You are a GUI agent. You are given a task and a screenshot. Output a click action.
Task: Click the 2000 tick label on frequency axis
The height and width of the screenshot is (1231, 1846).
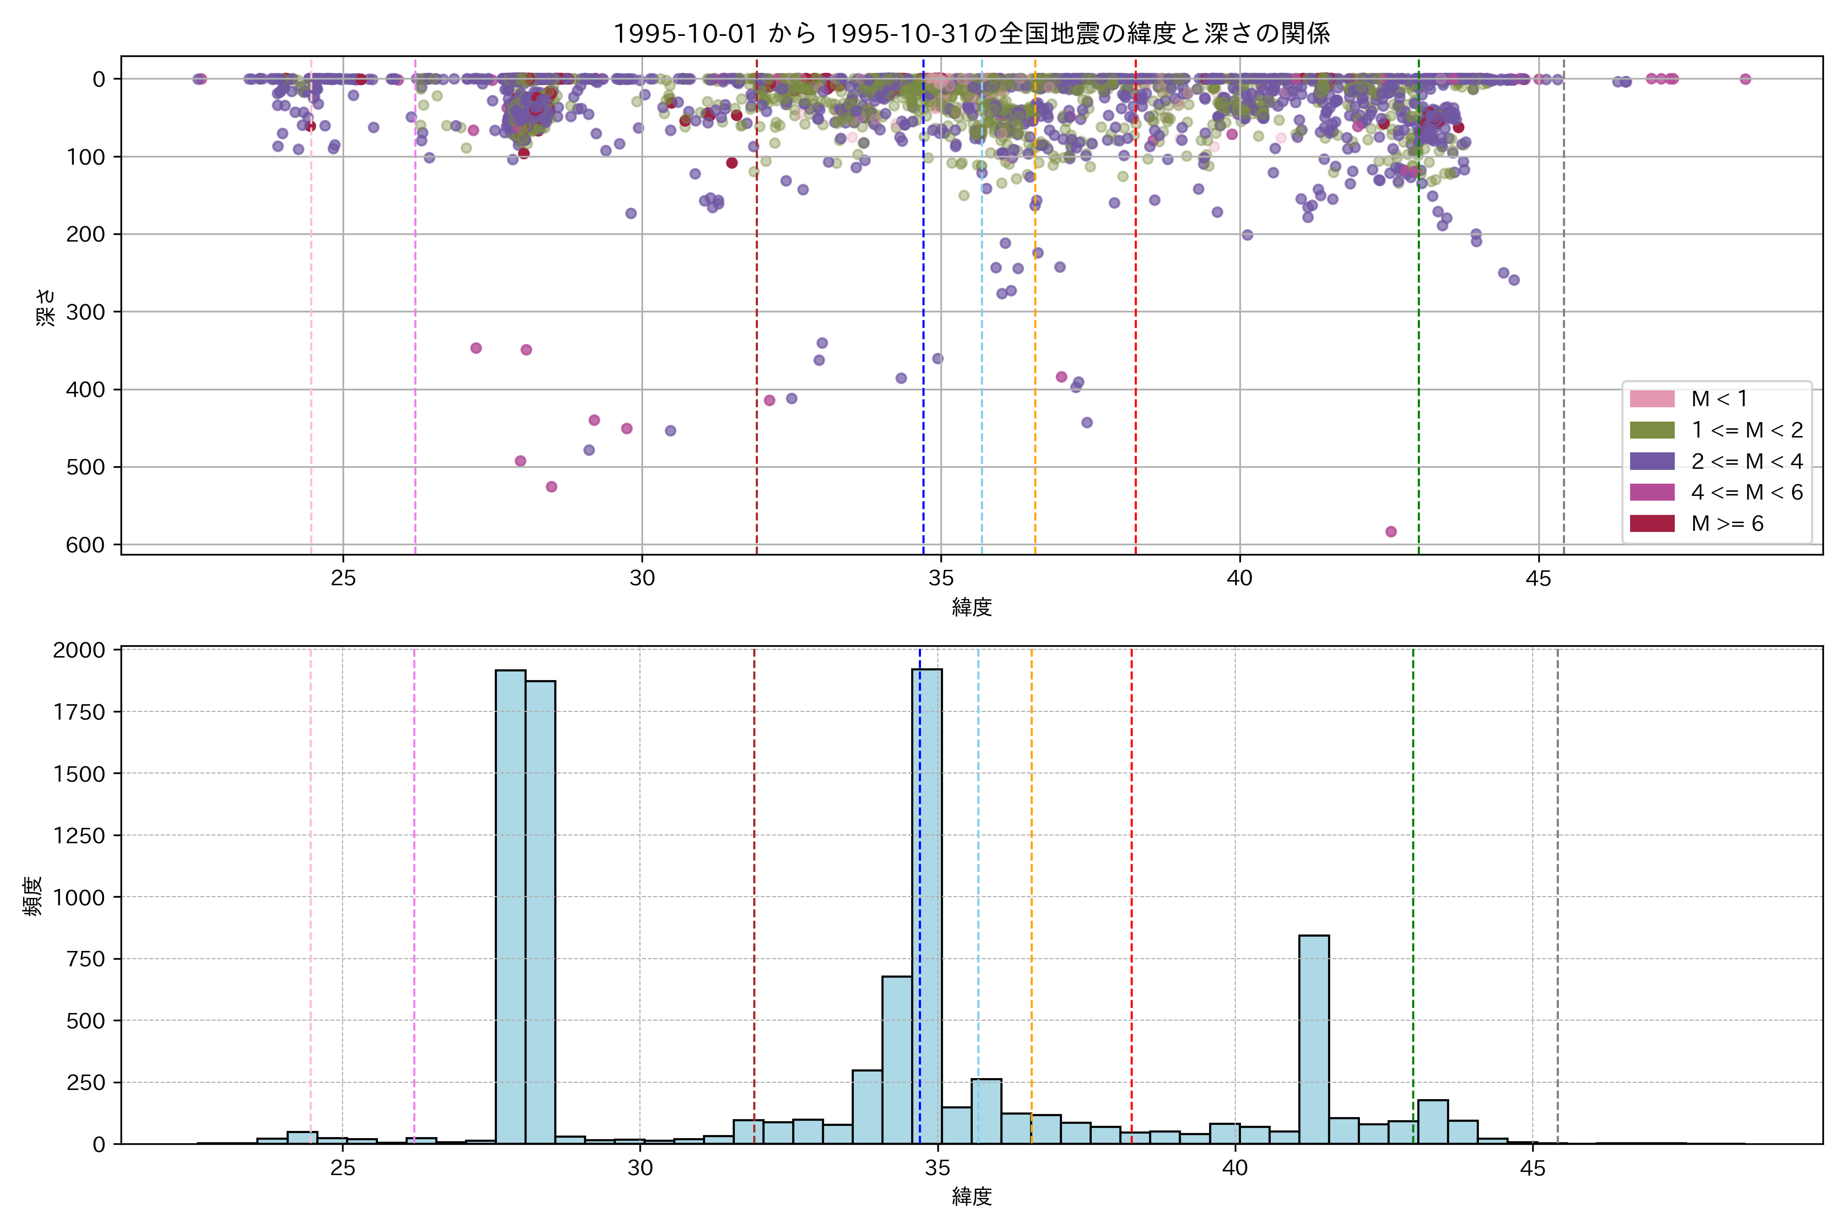coord(78,650)
